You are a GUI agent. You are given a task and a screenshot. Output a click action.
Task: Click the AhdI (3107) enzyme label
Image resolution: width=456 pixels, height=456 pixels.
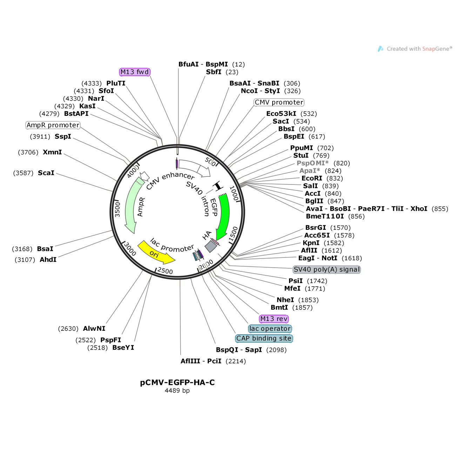35,260
